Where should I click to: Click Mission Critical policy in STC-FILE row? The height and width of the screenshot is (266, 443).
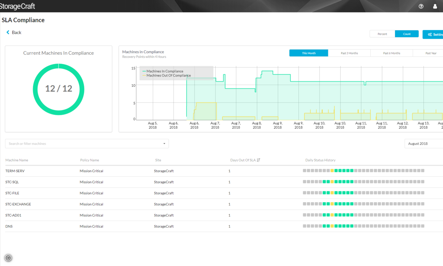coord(92,193)
